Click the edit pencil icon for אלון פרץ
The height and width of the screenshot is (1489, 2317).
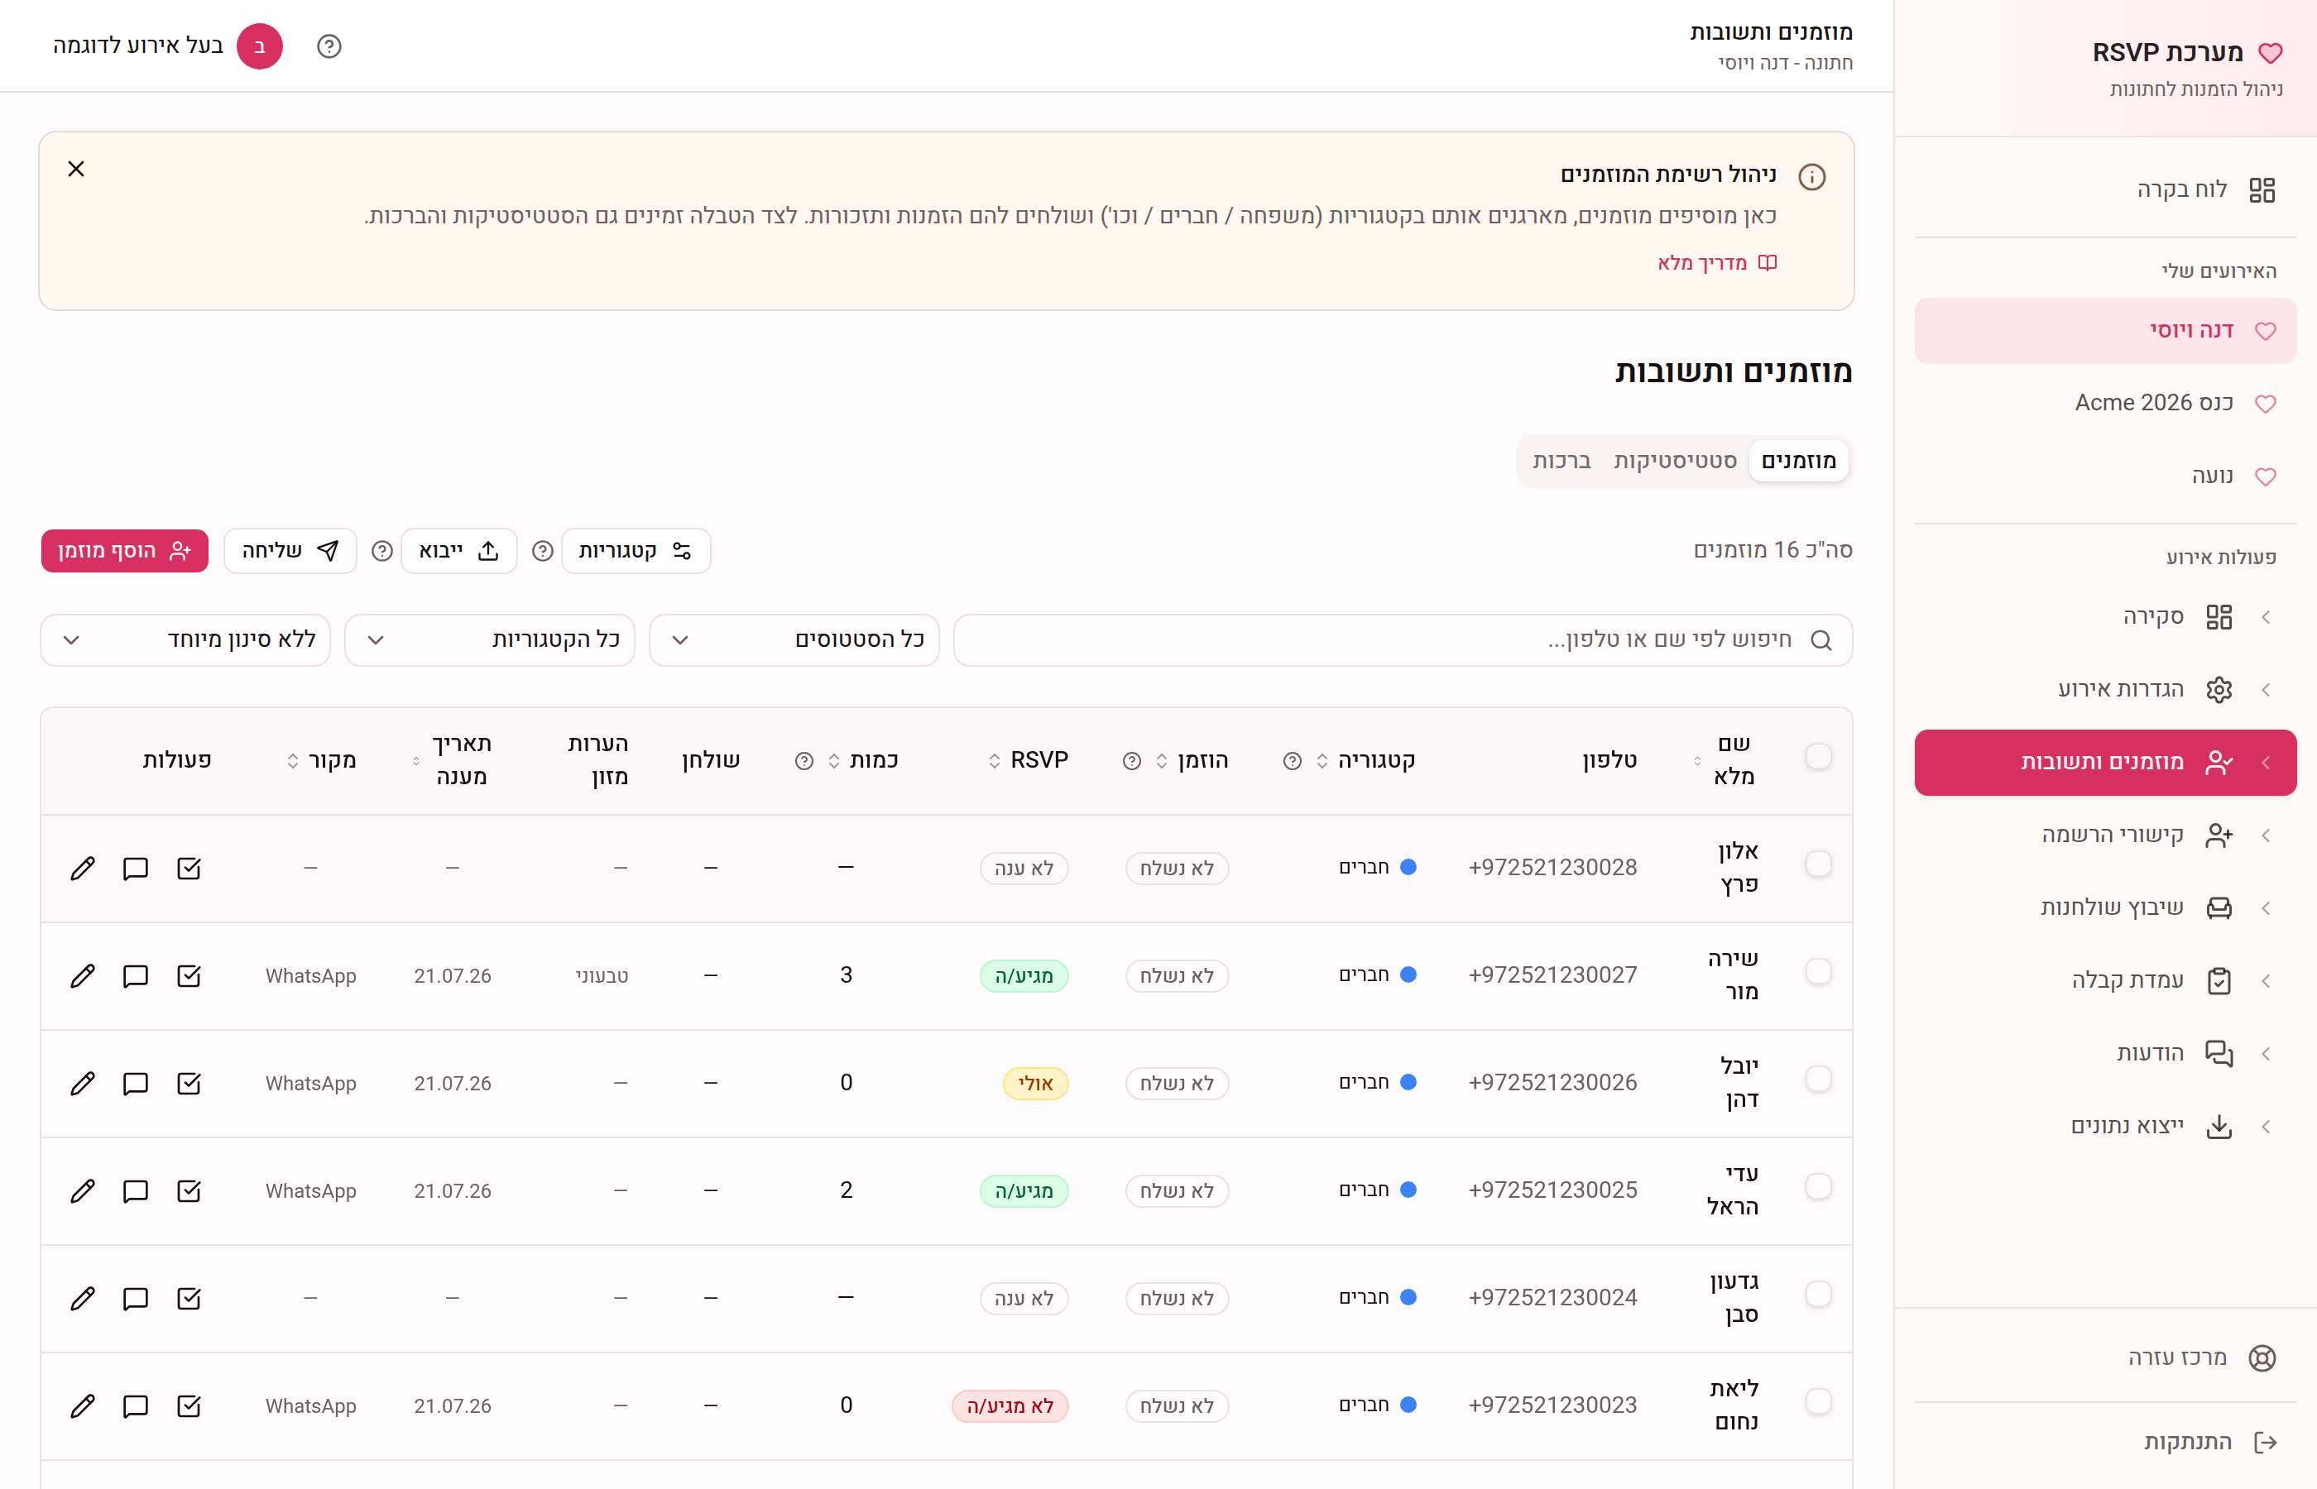pyautogui.click(x=84, y=869)
